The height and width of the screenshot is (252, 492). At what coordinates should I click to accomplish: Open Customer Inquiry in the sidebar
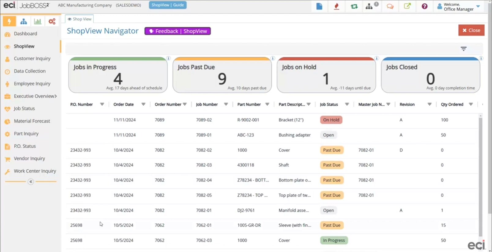(x=32, y=58)
